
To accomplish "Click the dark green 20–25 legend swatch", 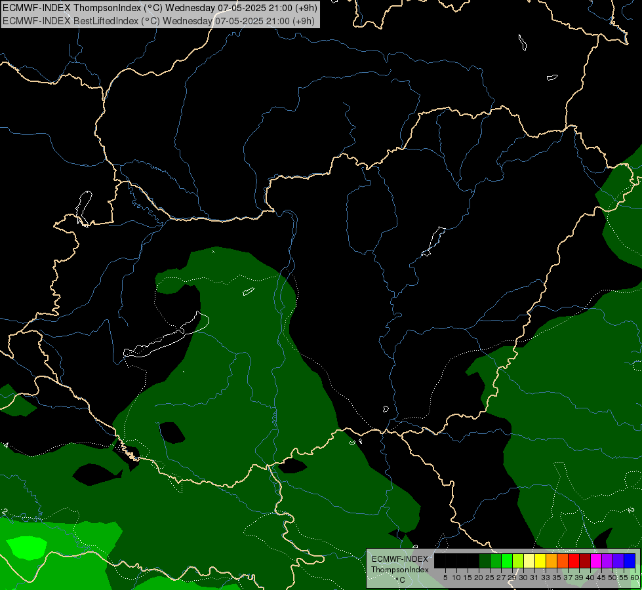I will coord(485,560).
